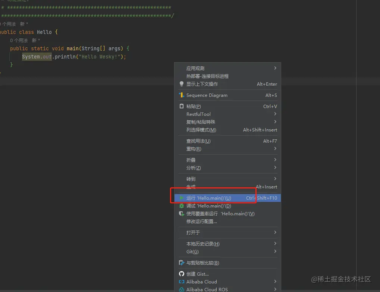Click the class name Hello in code
Viewport: 380px width, 292px height.
(44, 32)
